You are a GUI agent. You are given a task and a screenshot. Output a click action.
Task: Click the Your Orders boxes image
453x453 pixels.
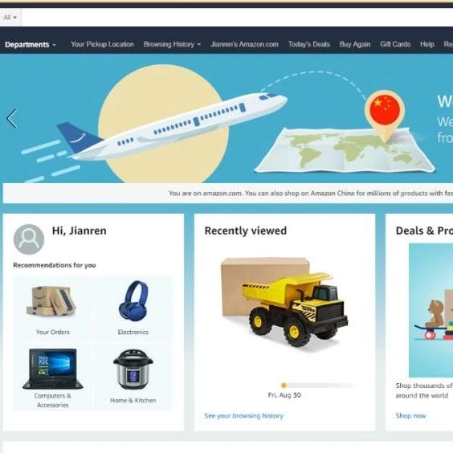51,301
